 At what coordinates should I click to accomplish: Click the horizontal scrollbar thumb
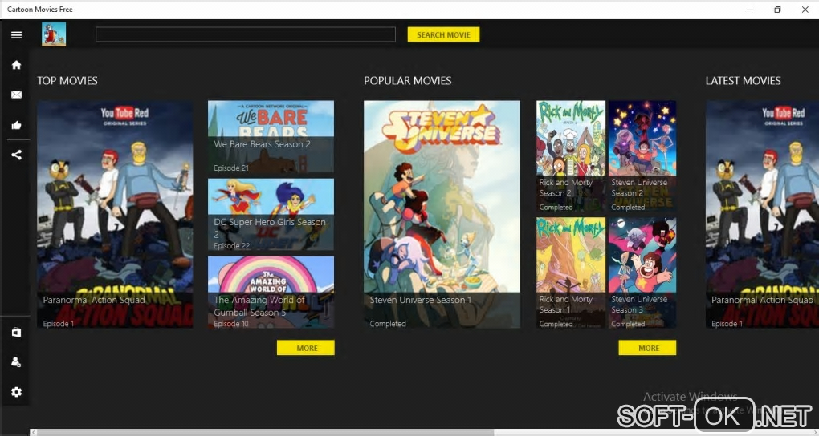pyautogui.click(x=266, y=432)
